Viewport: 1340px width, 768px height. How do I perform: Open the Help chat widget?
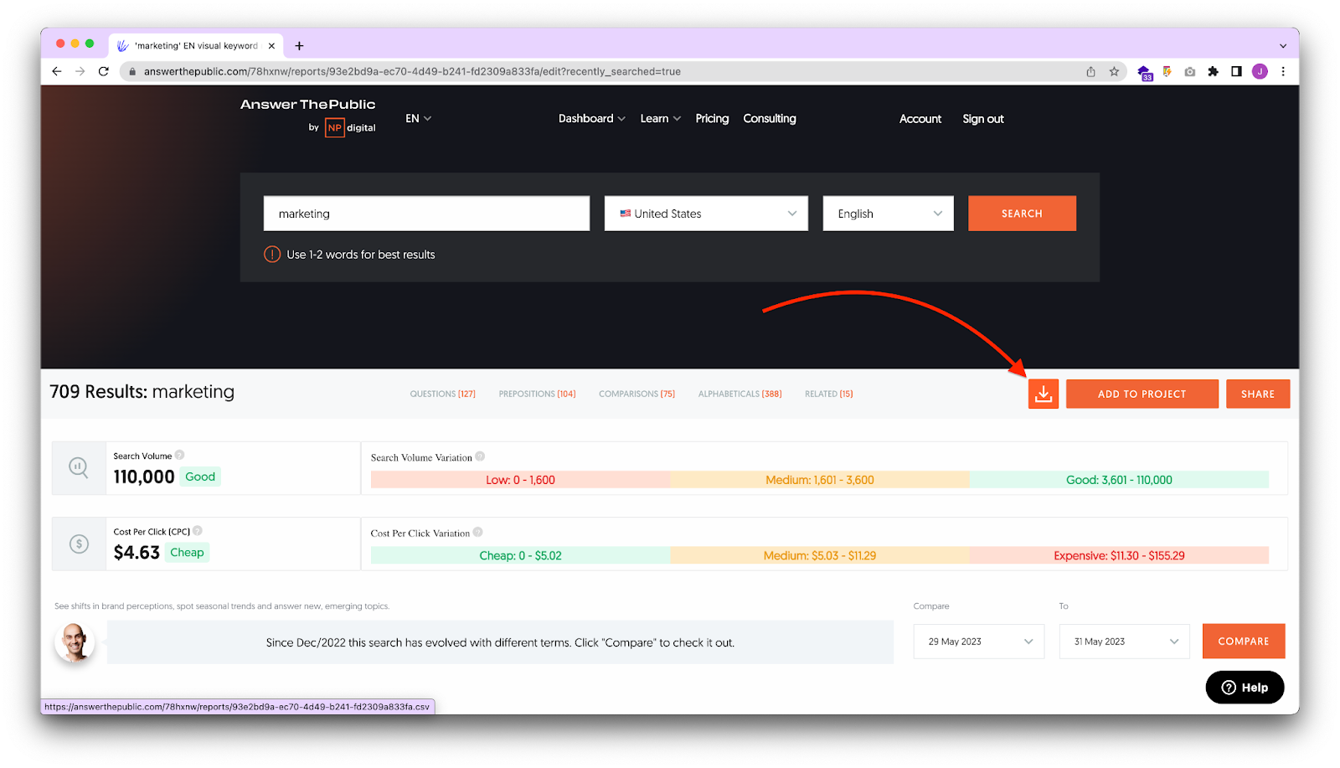(x=1245, y=688)
